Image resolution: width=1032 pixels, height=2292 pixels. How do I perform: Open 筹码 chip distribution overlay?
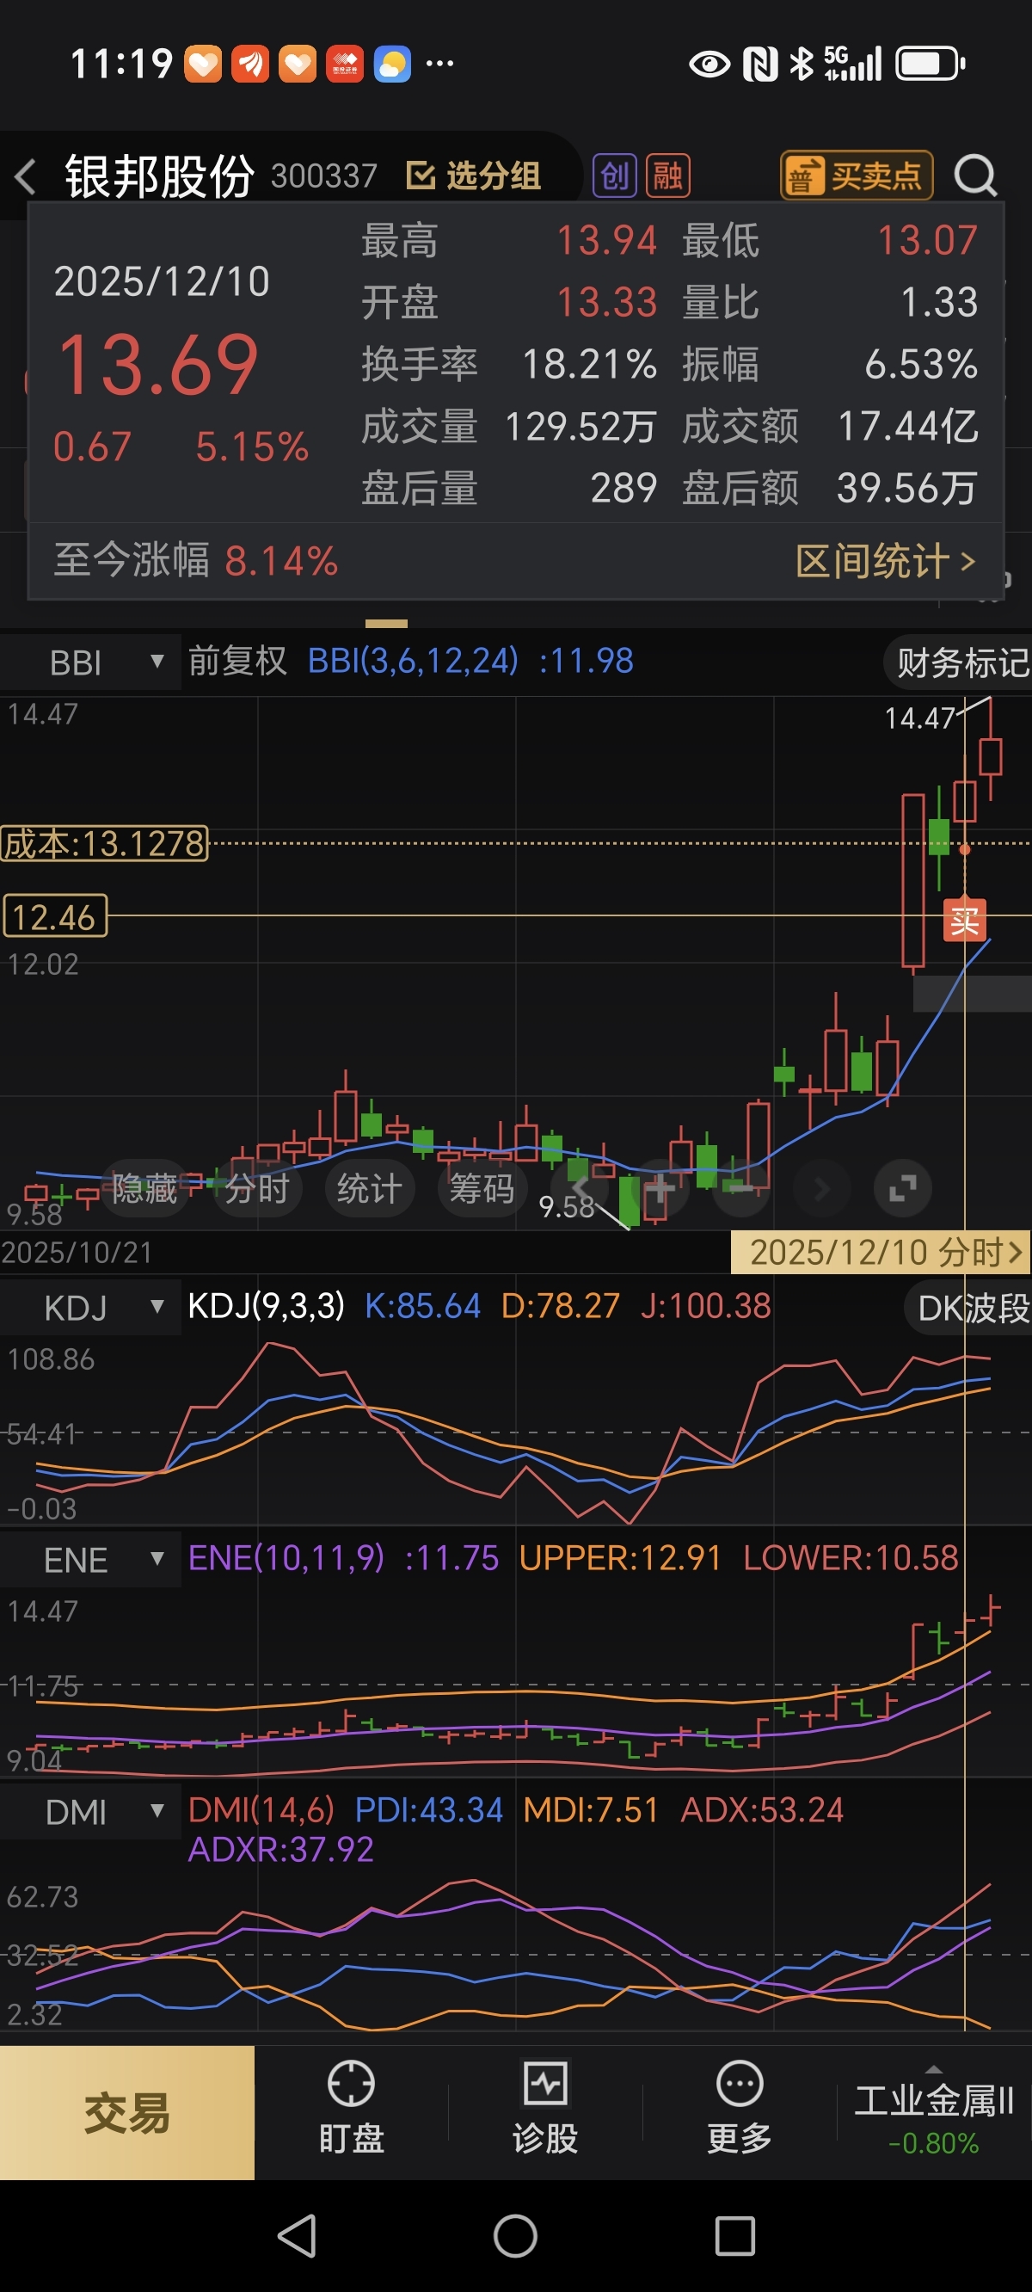482,1189
